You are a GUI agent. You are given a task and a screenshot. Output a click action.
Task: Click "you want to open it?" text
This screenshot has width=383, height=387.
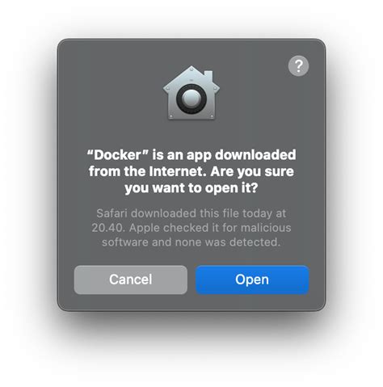191,188
